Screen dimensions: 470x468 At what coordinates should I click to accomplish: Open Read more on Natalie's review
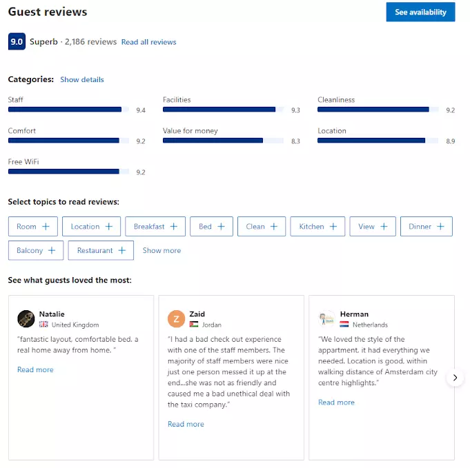pyautogui.click(x=35, y=370)
